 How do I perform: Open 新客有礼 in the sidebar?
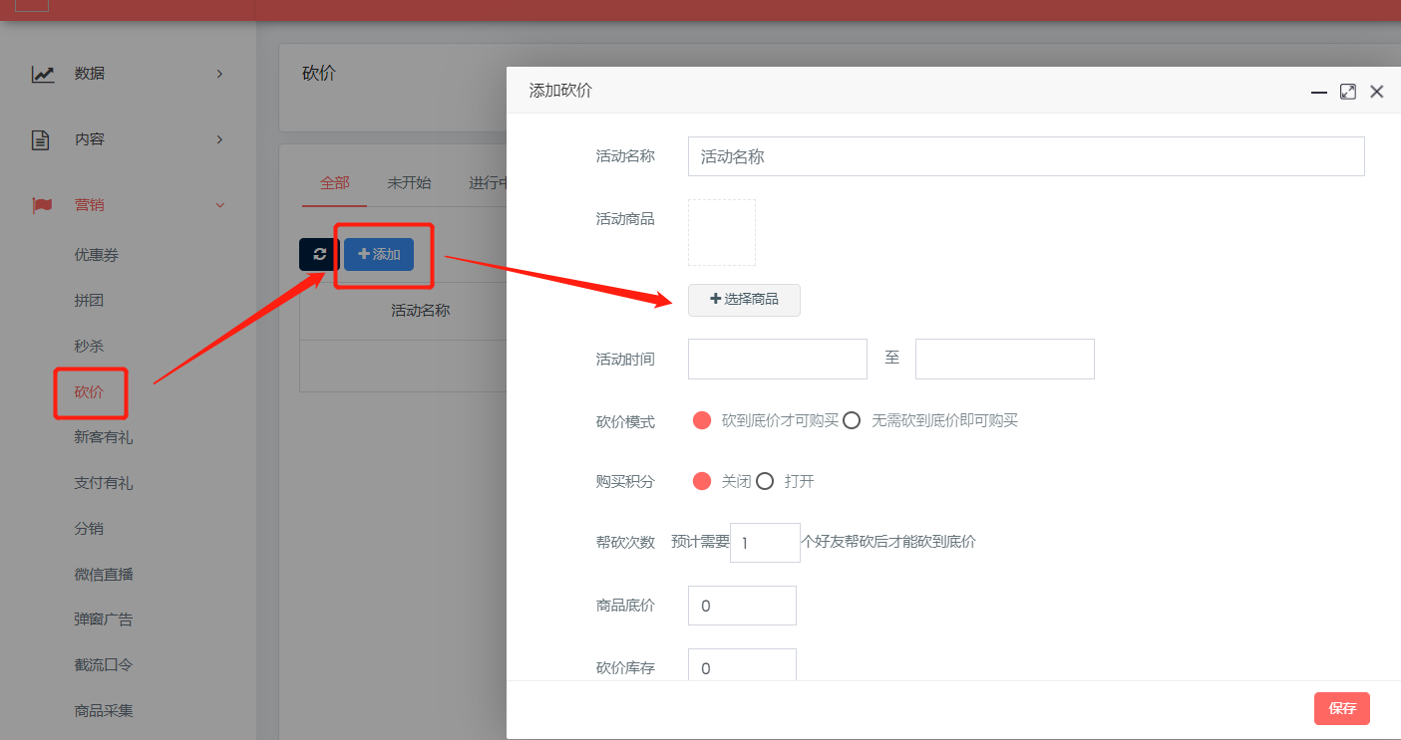(104, 437)
